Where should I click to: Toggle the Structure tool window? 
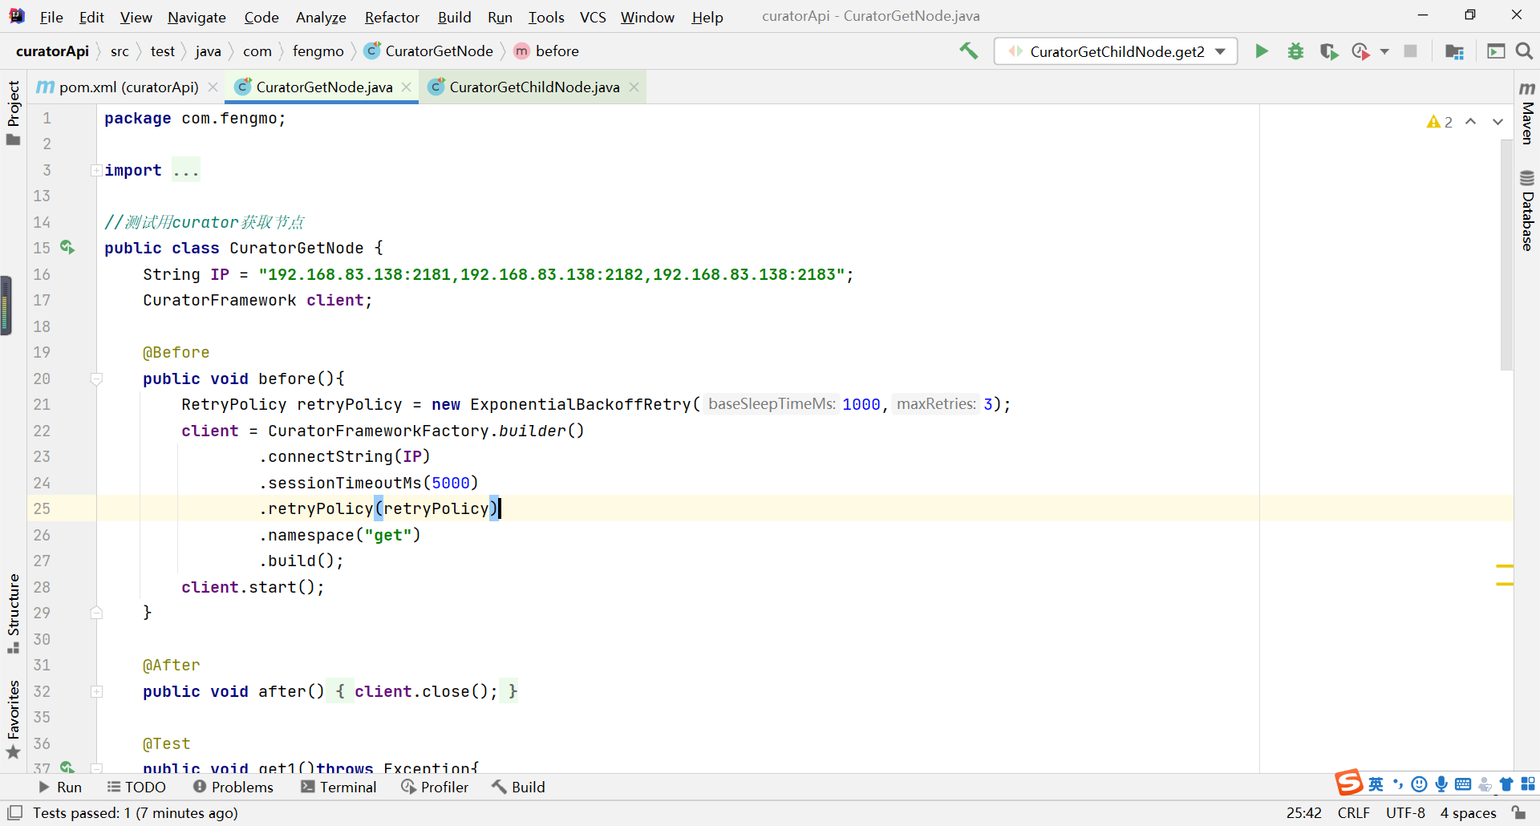(13, 613)
